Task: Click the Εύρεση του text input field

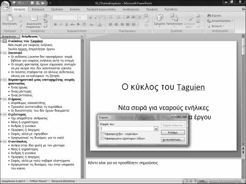Action: 127,128
